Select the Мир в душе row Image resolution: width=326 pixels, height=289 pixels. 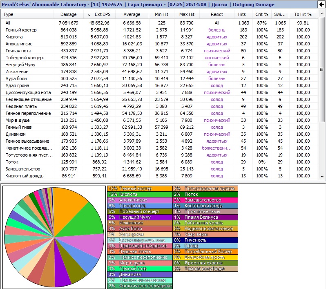159,120
